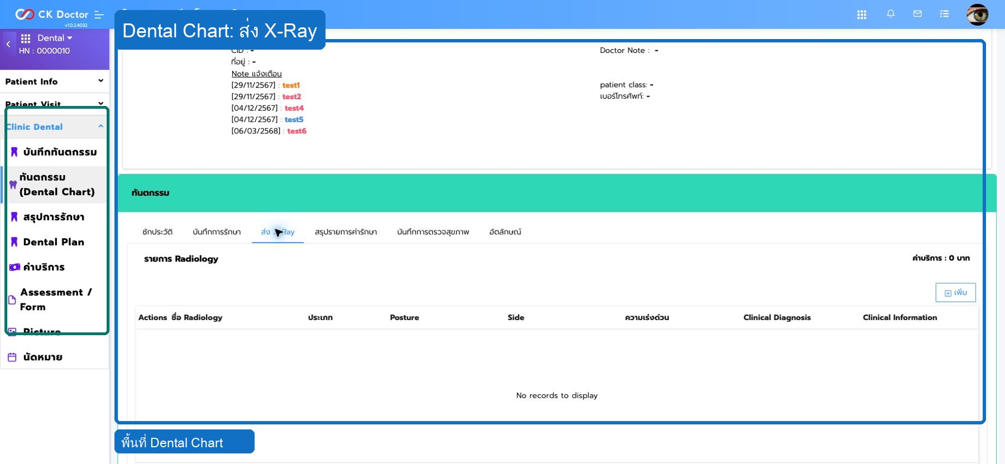Click the ค่าบริการ : 0 บาท total
The image size is (1005, 464).
(x=941, y=258)
